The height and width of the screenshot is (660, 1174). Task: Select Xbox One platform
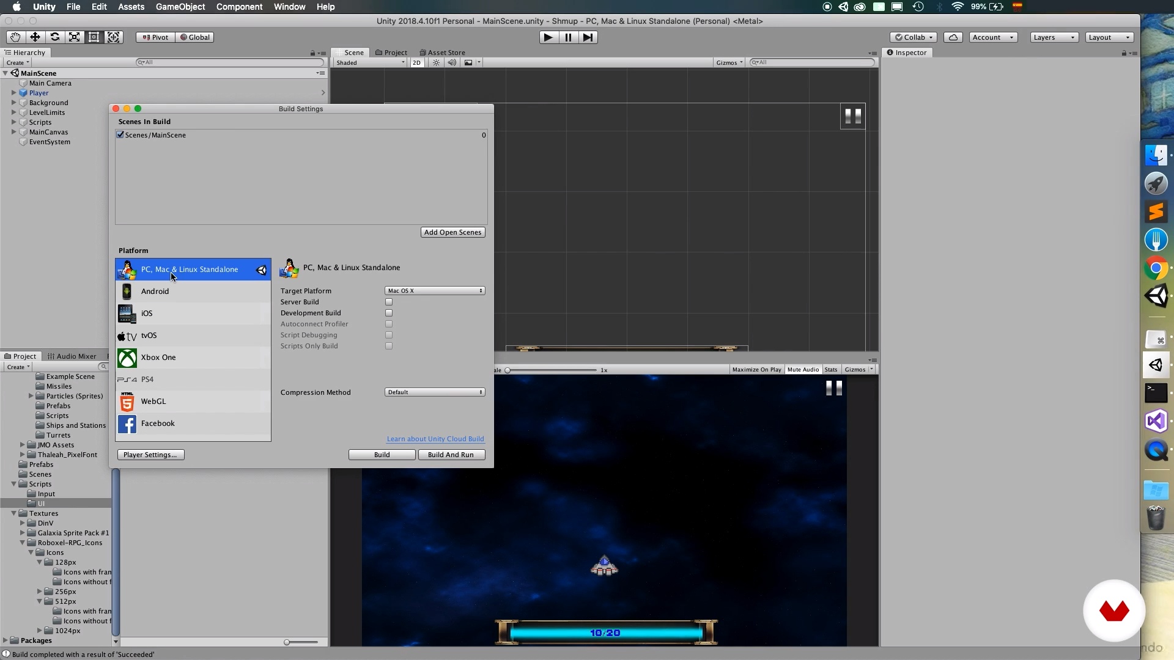point(193,358)
